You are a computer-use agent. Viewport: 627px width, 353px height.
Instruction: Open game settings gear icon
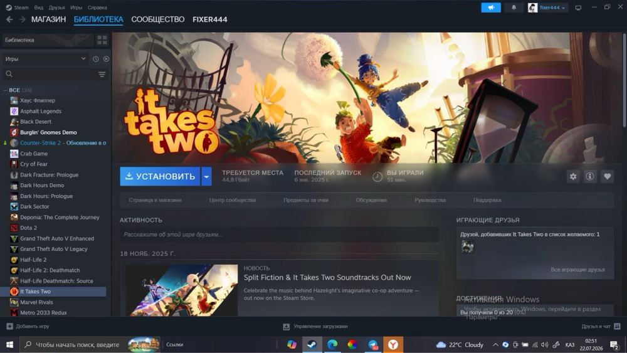(573, 176)
